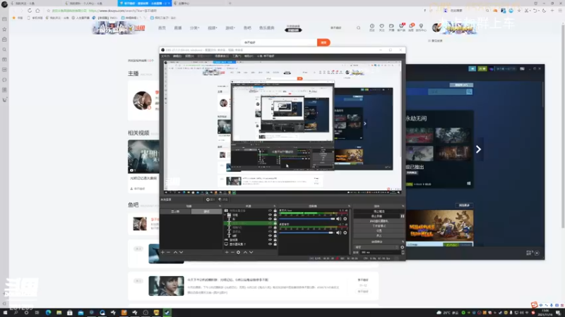Add a new source in OBS sources panel
The height and width of the screenshot is (317, 565).
227,252
